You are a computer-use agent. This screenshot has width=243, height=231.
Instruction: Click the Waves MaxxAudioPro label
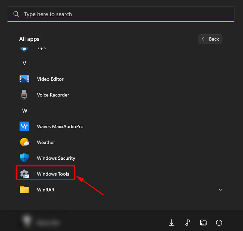tap(60, 127)
